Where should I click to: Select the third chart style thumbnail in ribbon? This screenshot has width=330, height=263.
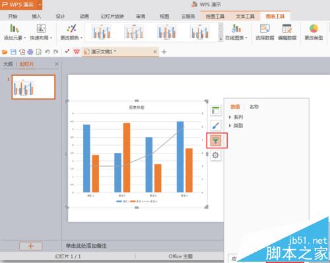coord(167,32)
